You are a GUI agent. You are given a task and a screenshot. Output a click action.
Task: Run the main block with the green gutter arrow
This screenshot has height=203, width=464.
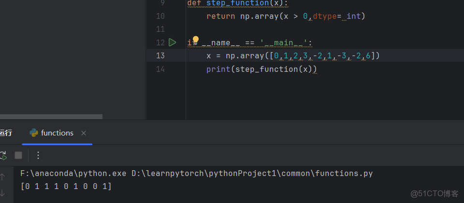pyautogui.click(x=172, y=42)
